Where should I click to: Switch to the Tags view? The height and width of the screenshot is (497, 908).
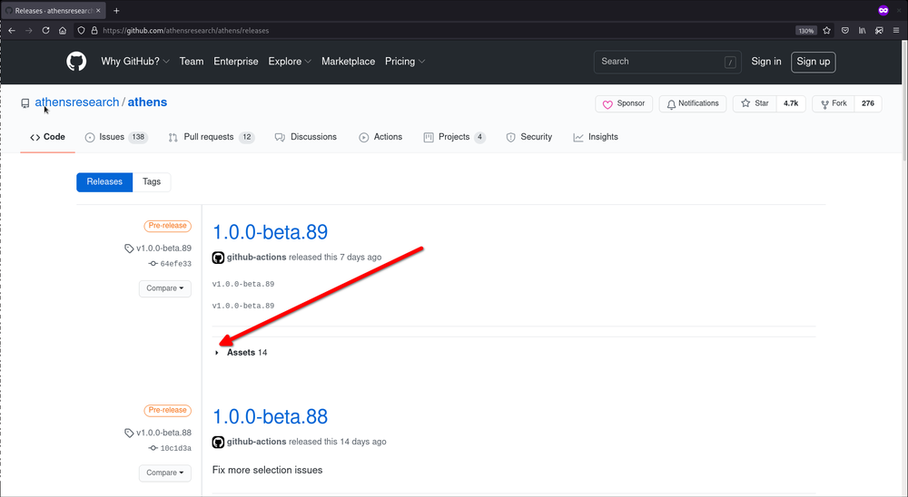tap(152, 181)
